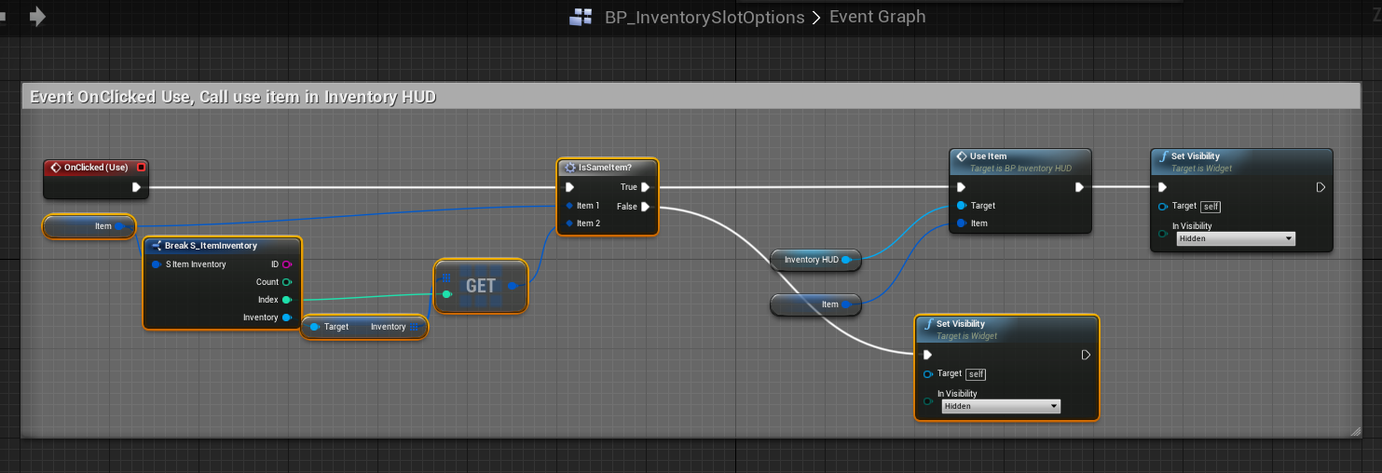Click the OnClicked (Use) execution output pin

coord(136,187)
